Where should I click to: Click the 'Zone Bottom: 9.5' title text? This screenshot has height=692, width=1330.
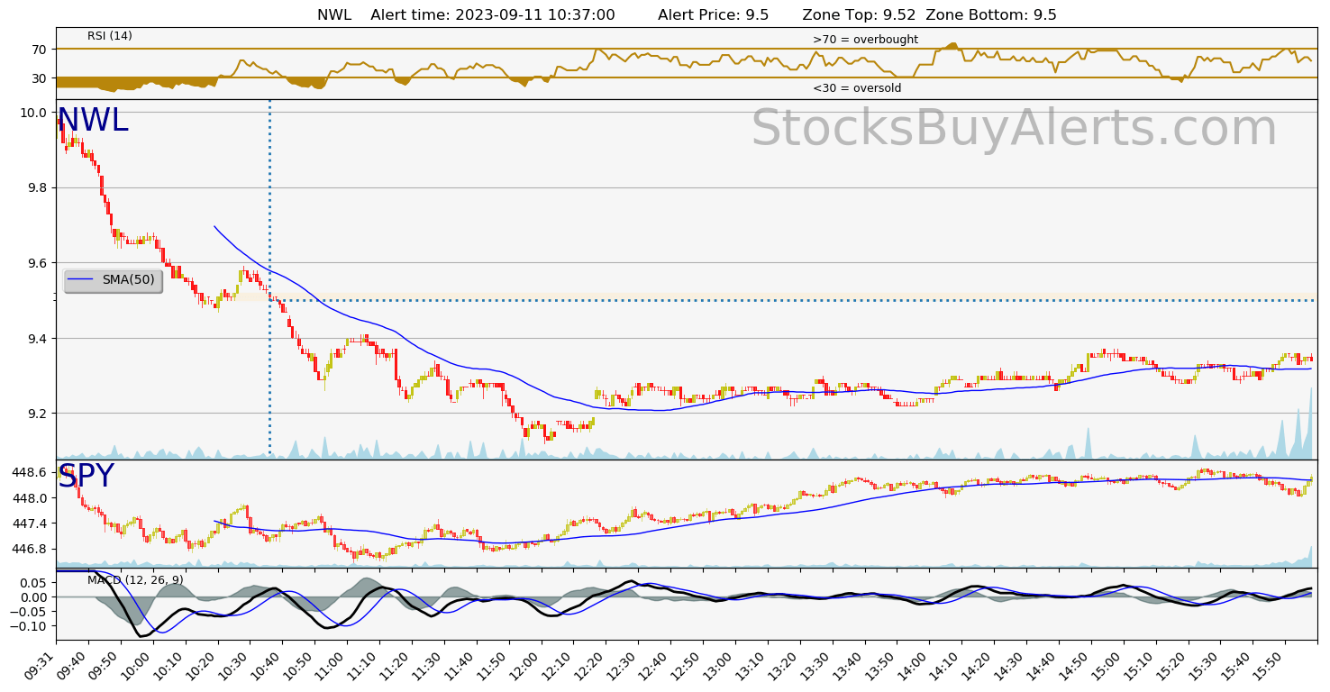coord(991,15)
